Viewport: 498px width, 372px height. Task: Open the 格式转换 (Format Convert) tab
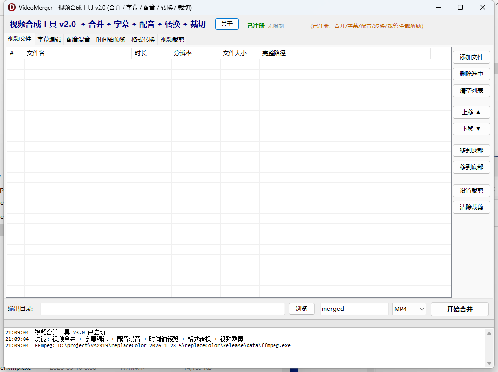(142, 39)
